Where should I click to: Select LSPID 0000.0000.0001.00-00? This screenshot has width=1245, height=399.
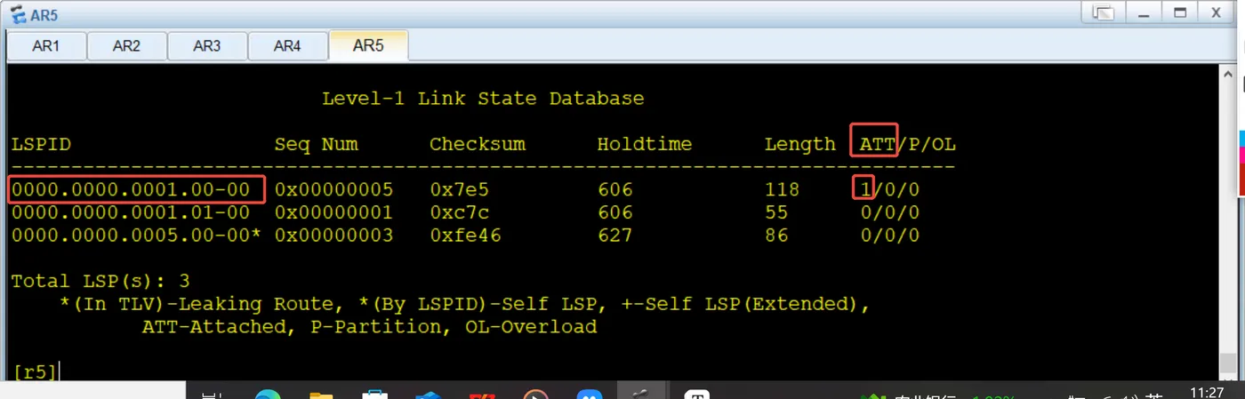tap(130, 189)
